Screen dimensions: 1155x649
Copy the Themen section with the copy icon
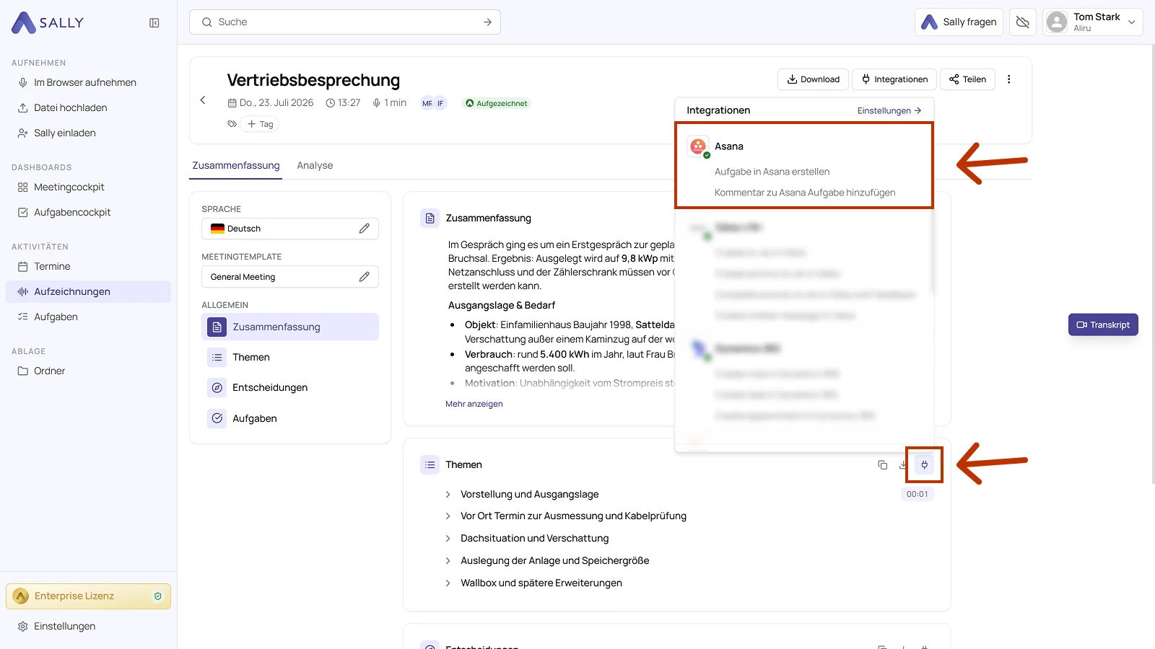click(882, 465)
